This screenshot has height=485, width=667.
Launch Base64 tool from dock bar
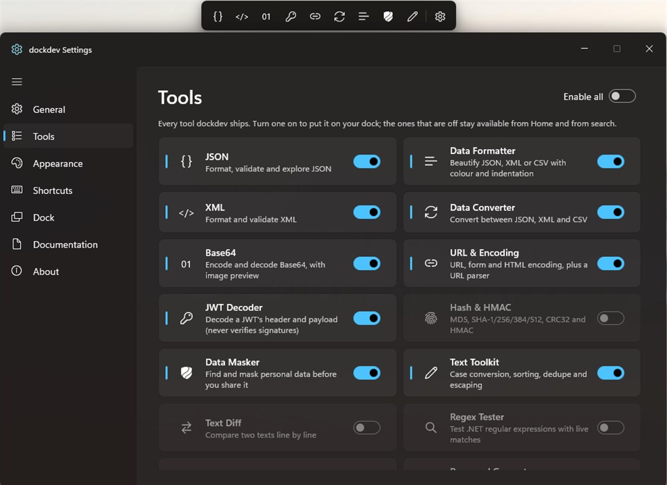(266, 17)
